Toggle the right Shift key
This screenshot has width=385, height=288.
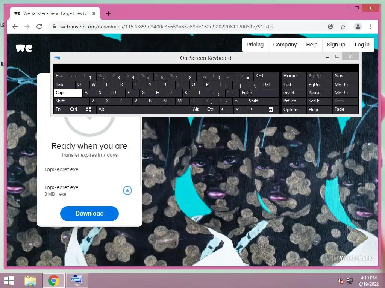point(263,101)
